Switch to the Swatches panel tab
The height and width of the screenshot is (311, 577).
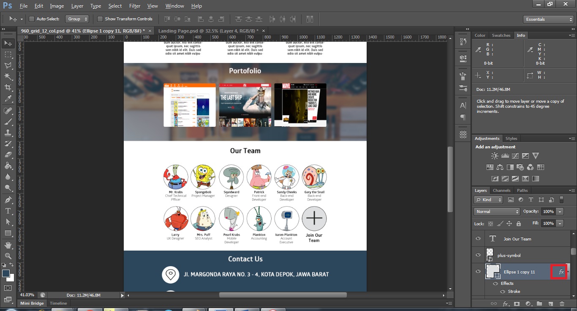click(x=501, y=35)
